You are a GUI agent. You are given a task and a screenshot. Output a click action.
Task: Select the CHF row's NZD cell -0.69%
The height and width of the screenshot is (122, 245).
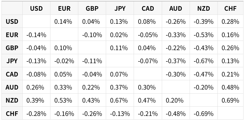point(204,113)
